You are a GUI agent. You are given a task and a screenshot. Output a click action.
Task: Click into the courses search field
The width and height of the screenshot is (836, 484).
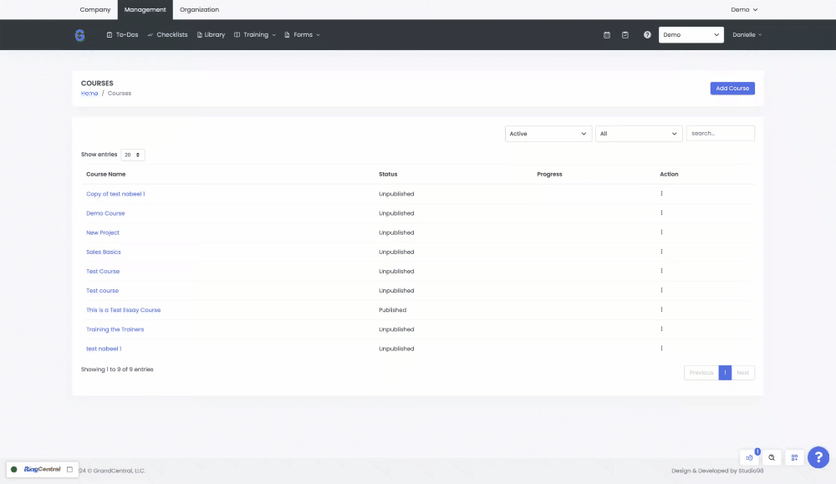720,134
